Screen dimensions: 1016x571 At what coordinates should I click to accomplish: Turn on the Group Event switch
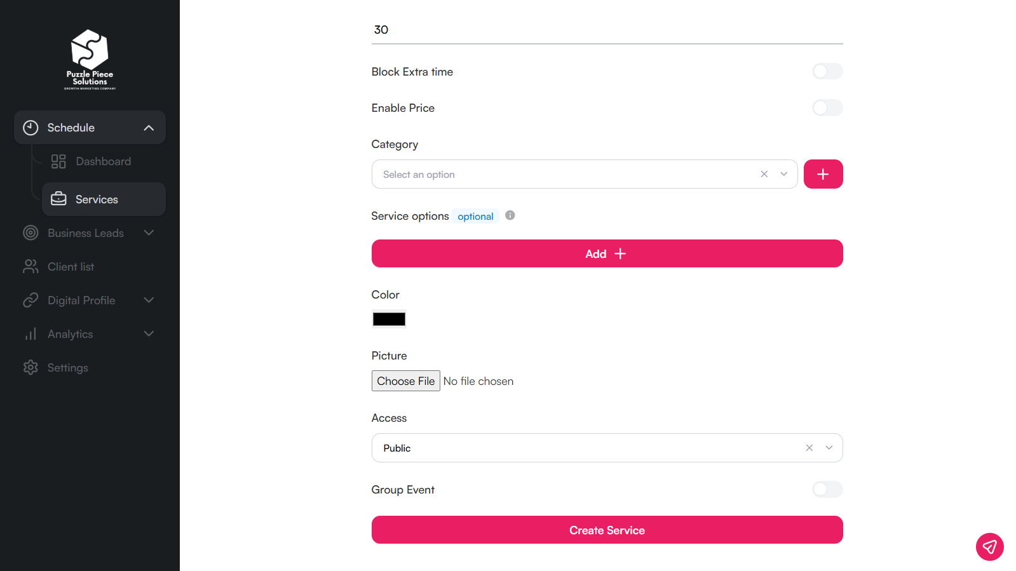click(x=827, y=489)
